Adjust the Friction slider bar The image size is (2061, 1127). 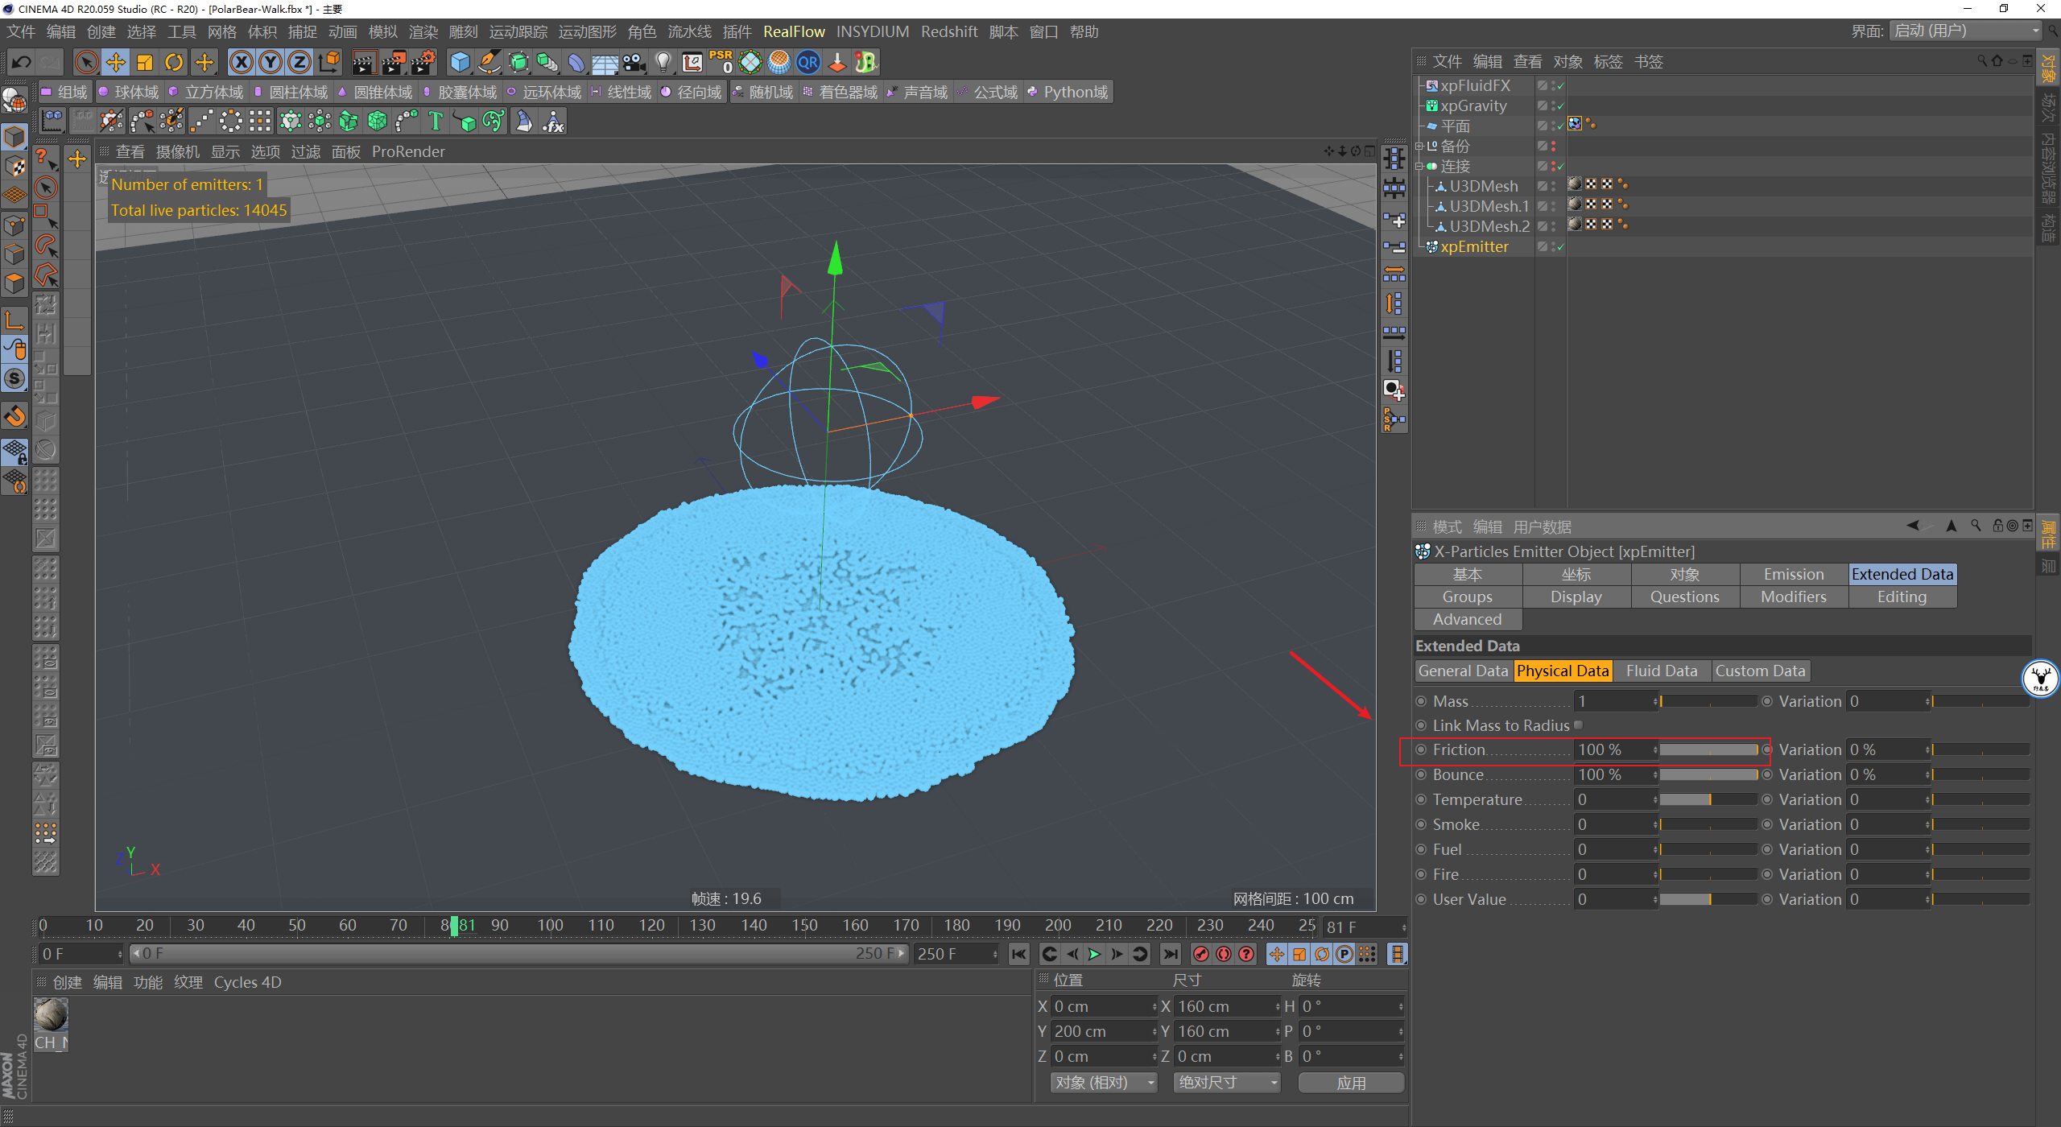1708,749
